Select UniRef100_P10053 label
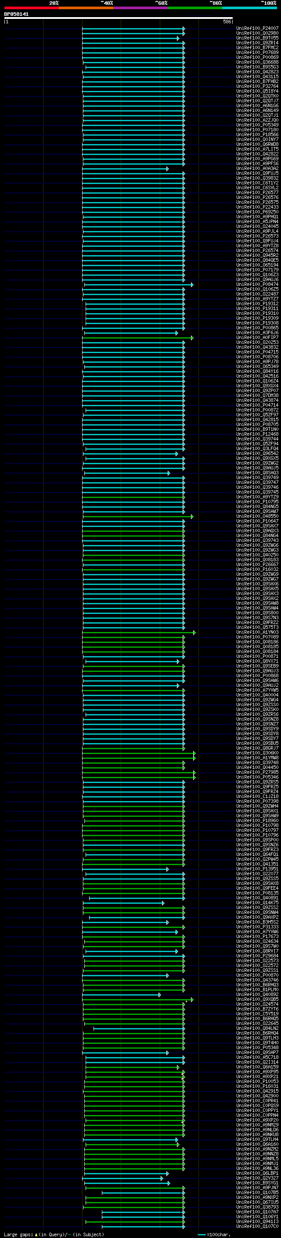Image resolution: width=281 pixels, height=1238 pixels. (257, 1081)
